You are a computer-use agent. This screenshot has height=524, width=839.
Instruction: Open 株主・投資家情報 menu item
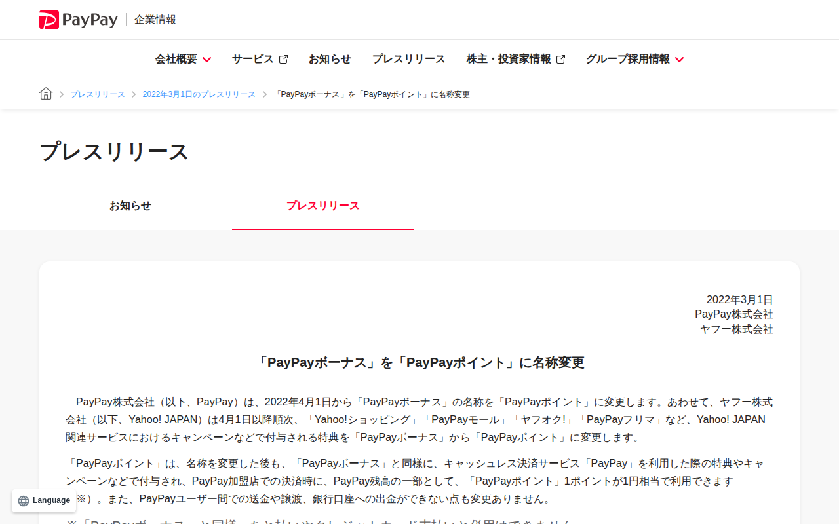click(509, 59)
